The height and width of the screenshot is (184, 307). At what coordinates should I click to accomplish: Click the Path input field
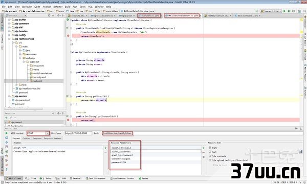click(x=203, y=133)
